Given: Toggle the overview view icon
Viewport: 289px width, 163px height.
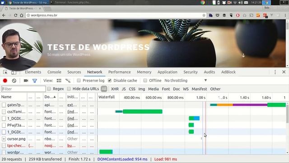Looking at the screenshot, I should (68, 81).
